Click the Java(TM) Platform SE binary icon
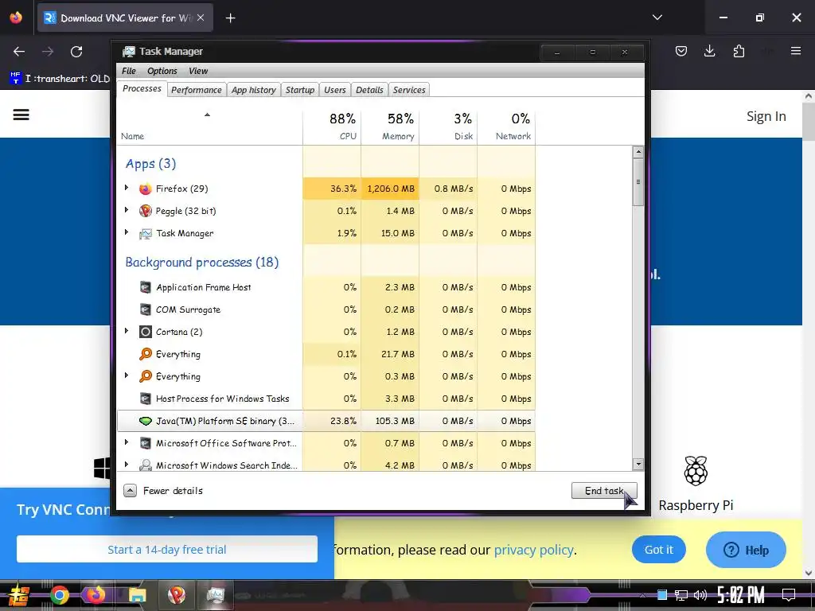 click(x=146, y=421)
